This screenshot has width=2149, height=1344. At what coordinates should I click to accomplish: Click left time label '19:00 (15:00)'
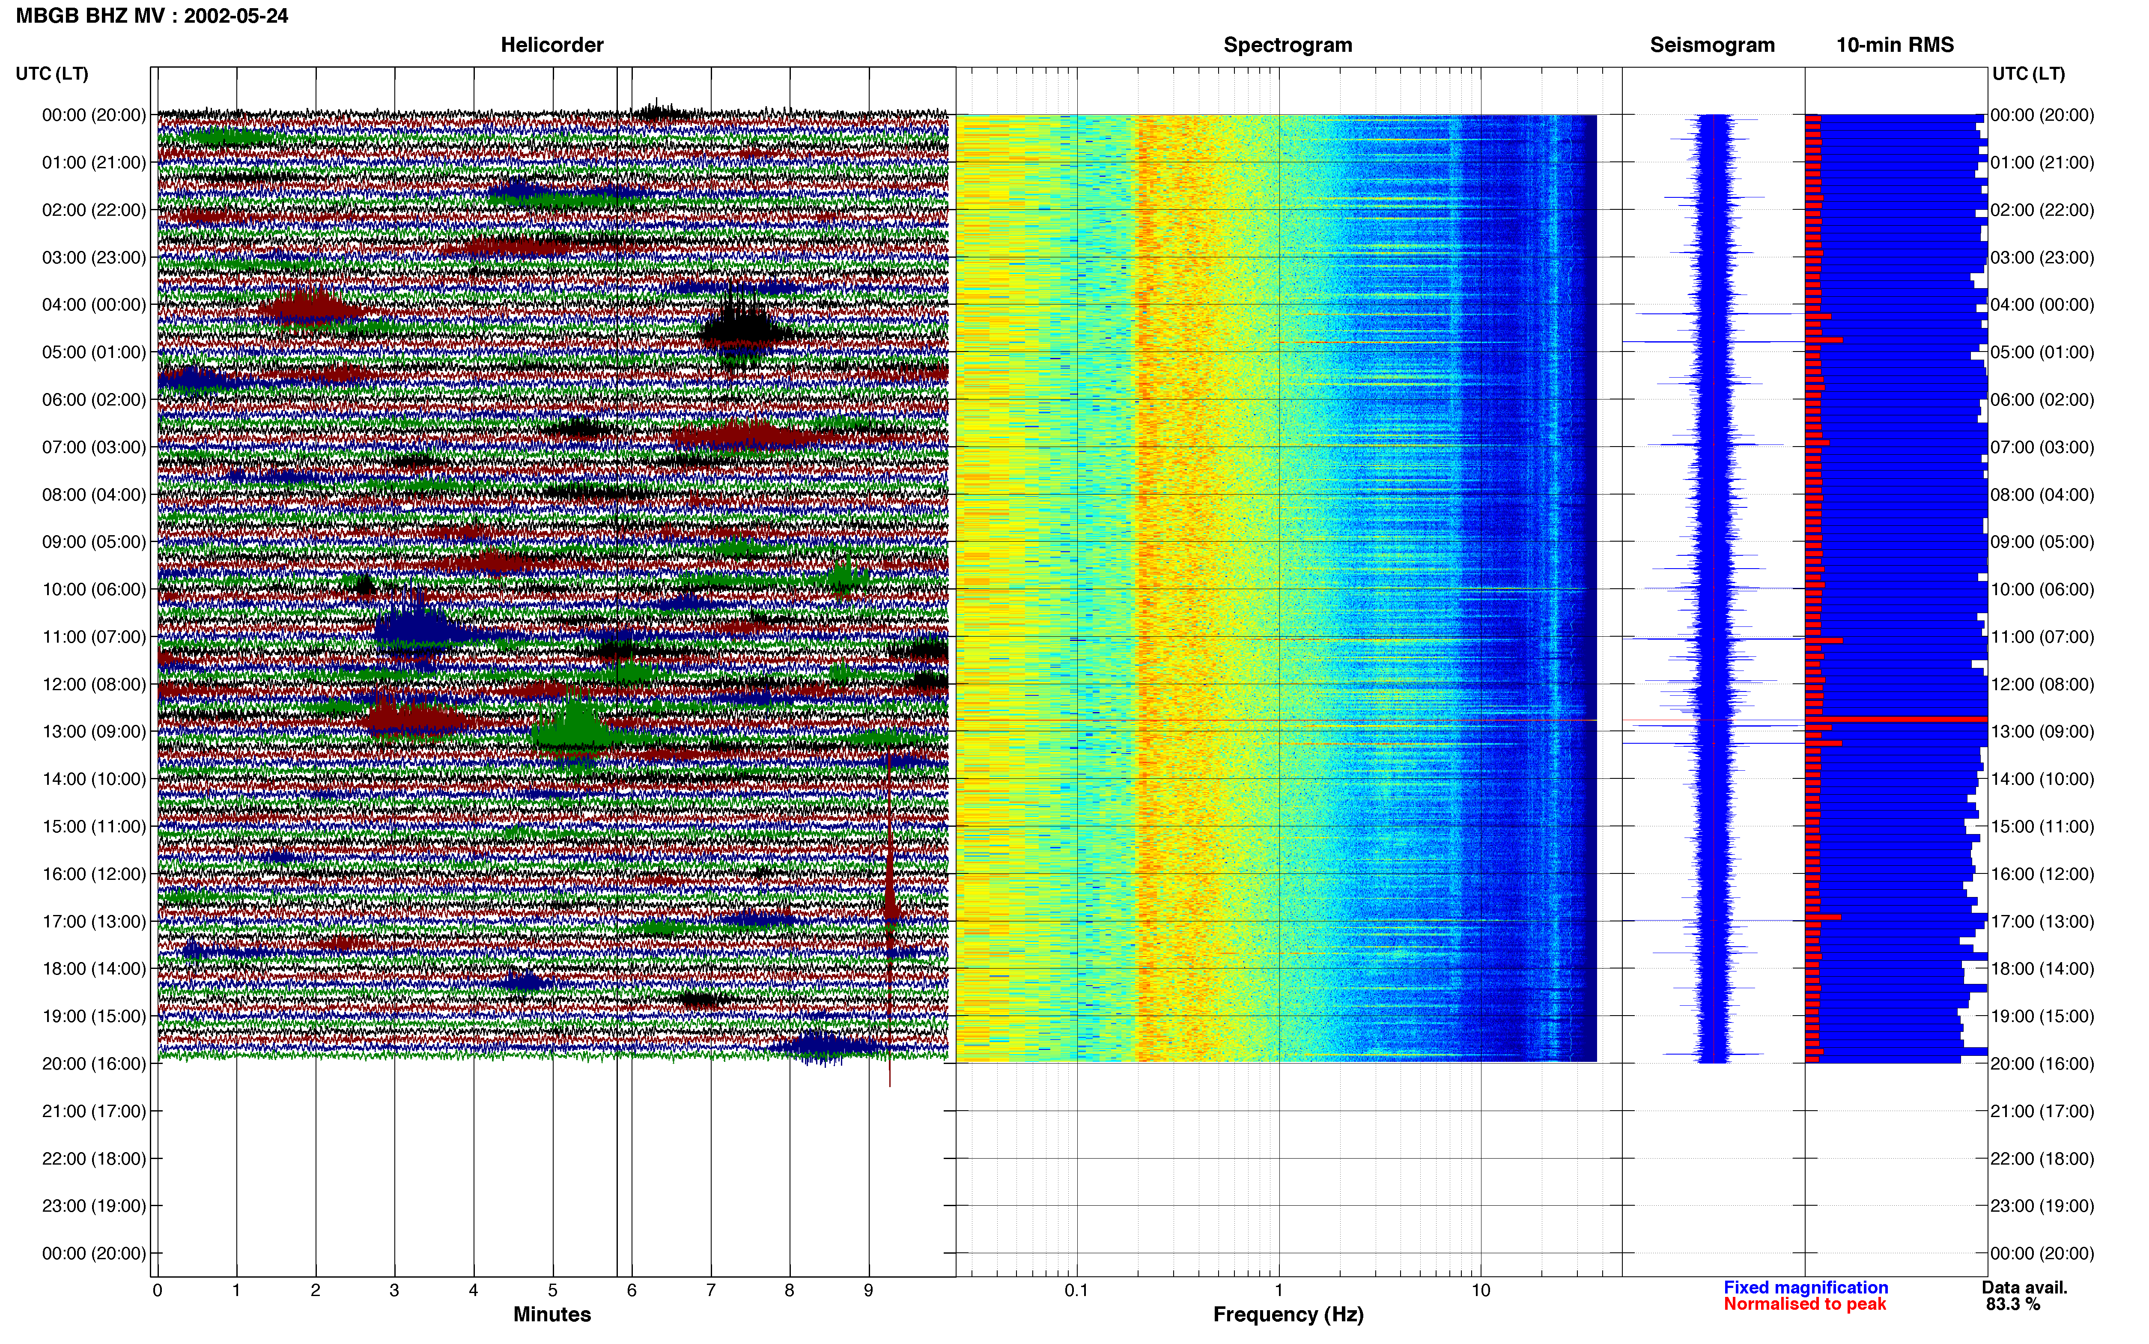pos(94,1016)
